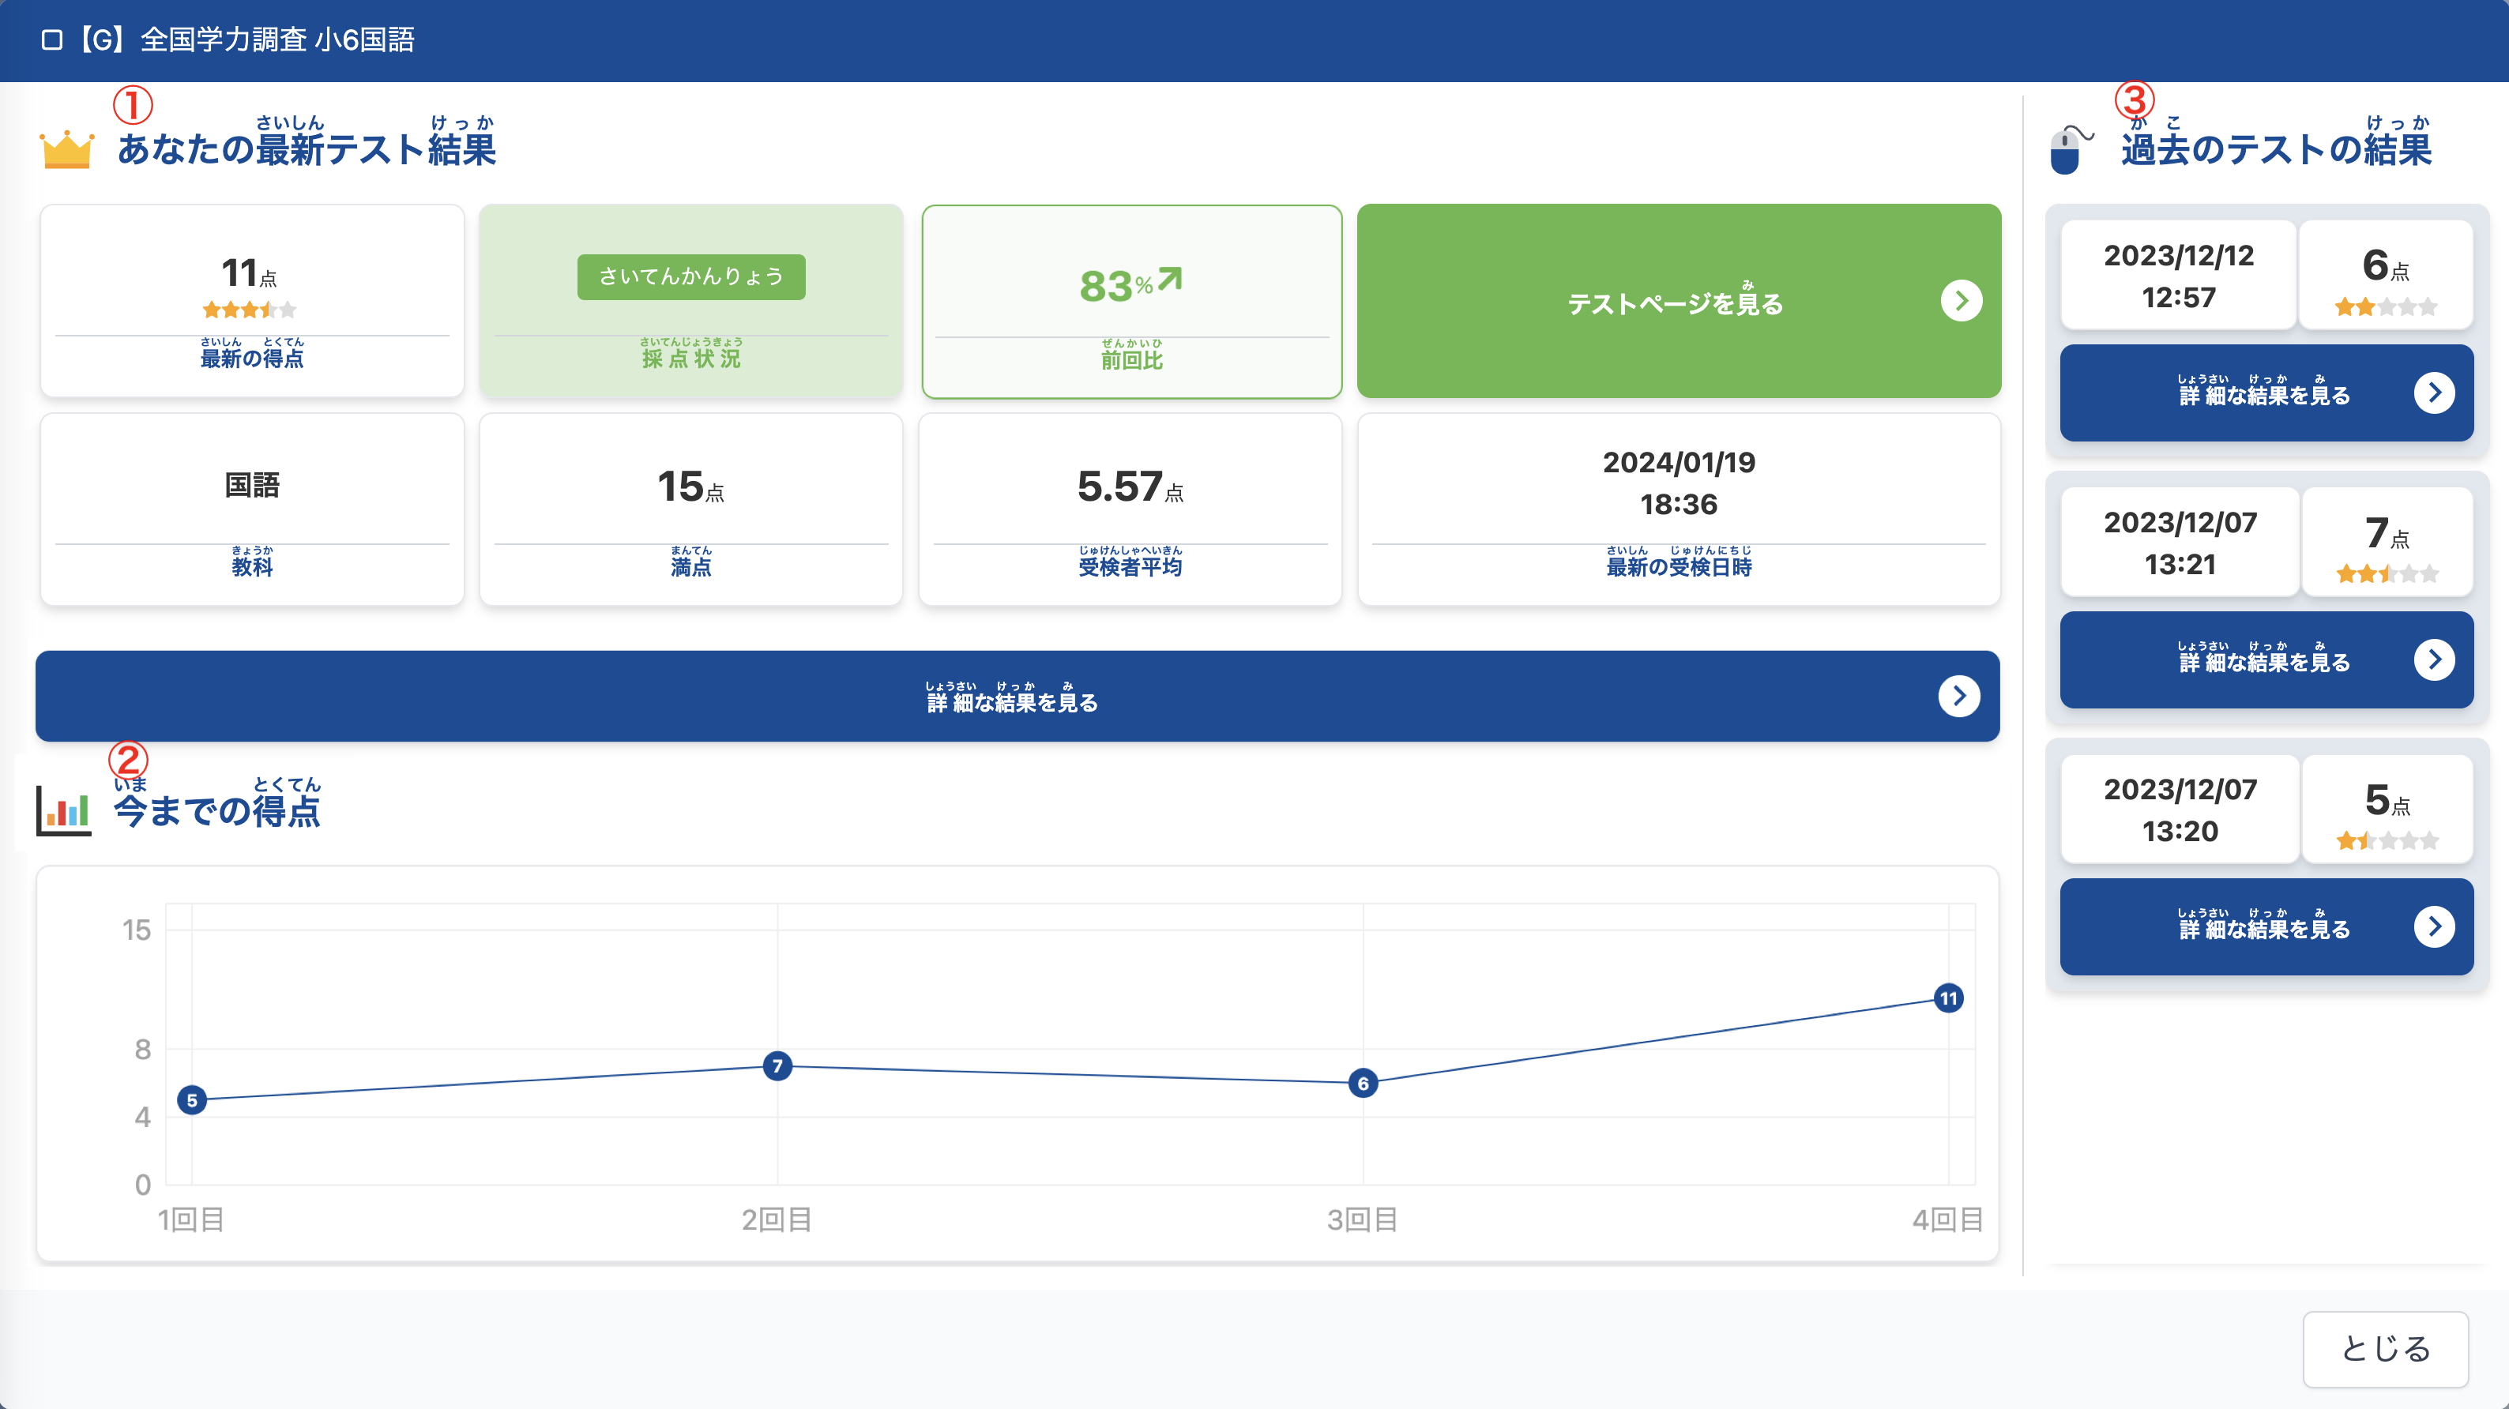
Task: Click the 3回目 data point labeled 6
Action: click(1363, 1083)
